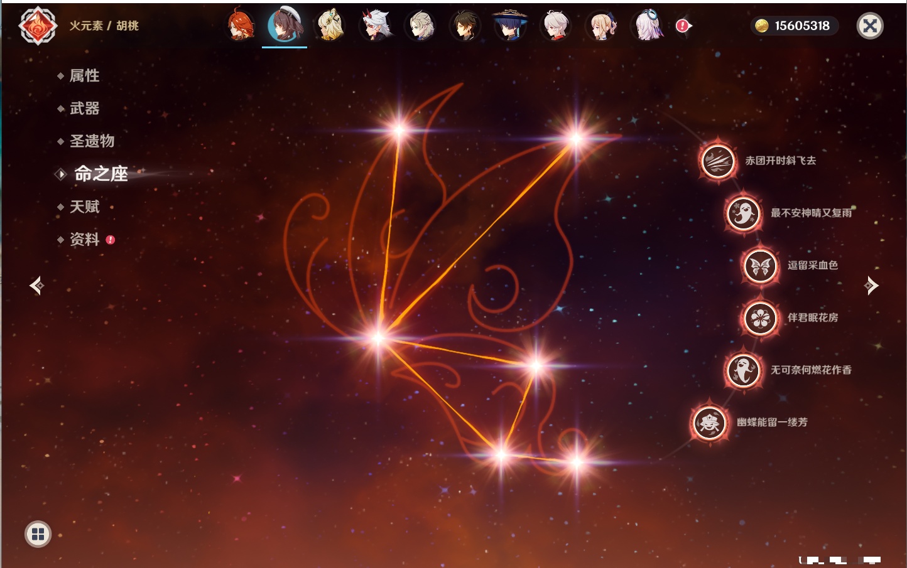Open the 武器 weapon page

click(x=84, y=109)
